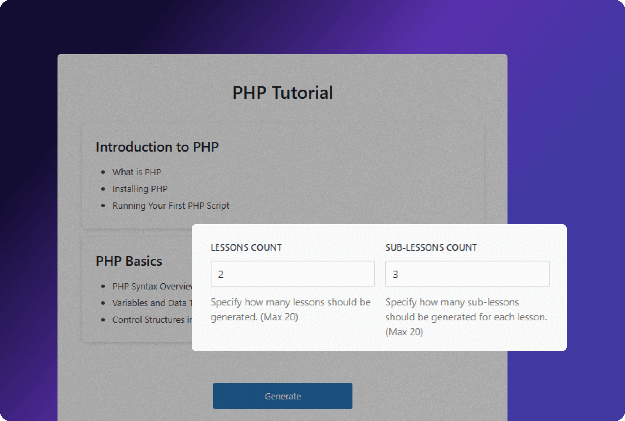Image resolution: width=625 pixels, height=421 pixels.
Task: Click the number 2 in lessons field
Action: pos(221,275)
